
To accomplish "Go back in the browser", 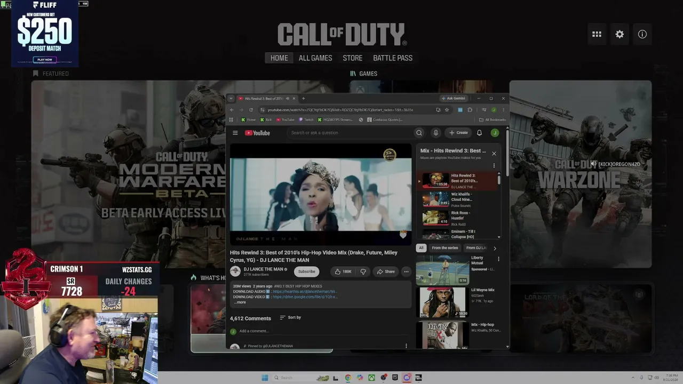I will coord(232,110).
